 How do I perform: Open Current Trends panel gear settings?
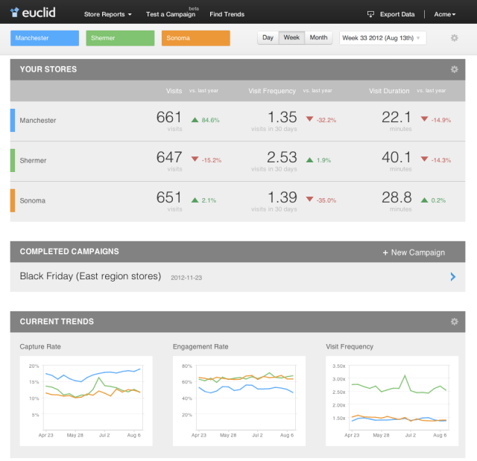tap(454, 322)
